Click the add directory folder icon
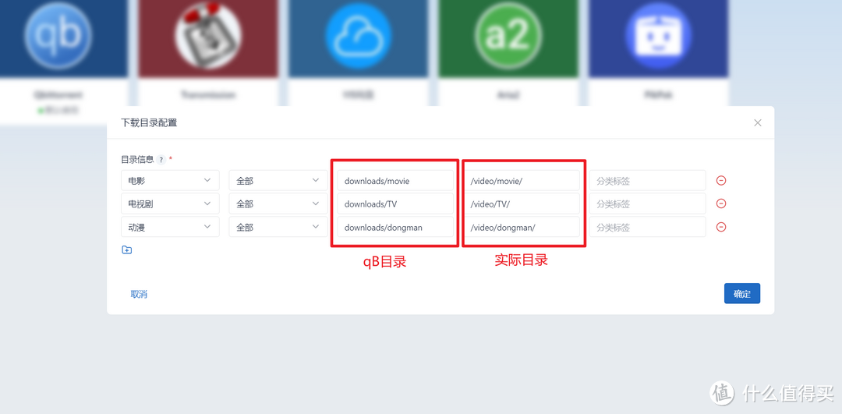 [x=127, y=249]
